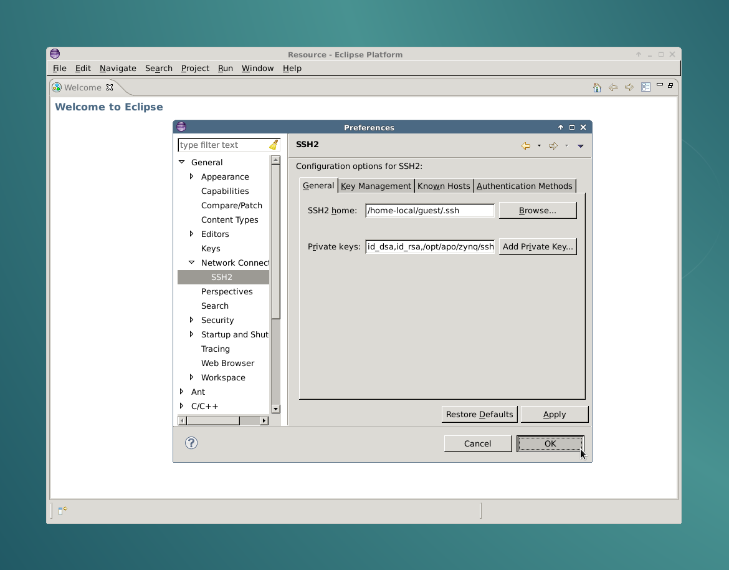729x570 pixels.
Task: Restore the Welcome view using the restore icon
Action: point(670,85)
